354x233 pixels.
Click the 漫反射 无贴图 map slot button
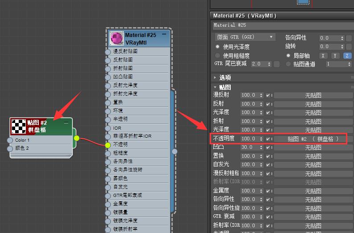coord(313,95)
